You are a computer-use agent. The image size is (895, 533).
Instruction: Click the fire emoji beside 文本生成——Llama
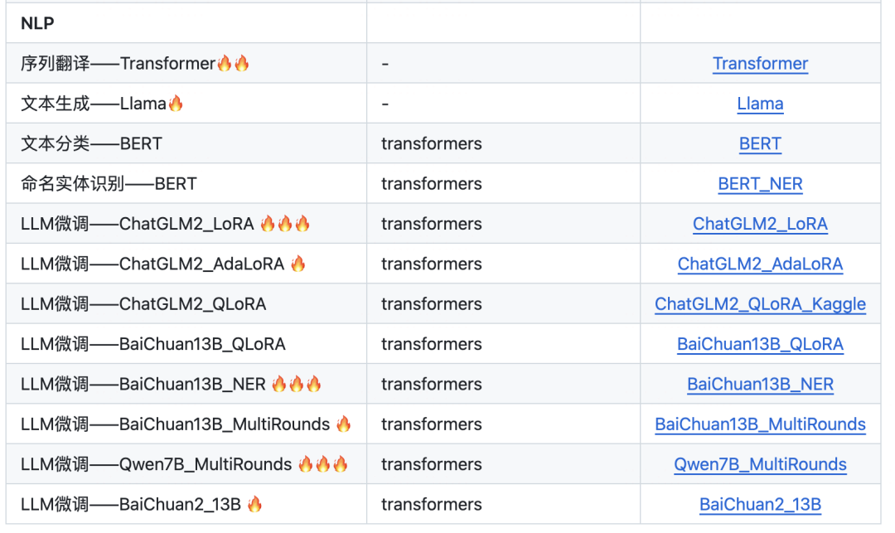pyautogui.click(x=176, y=104)
